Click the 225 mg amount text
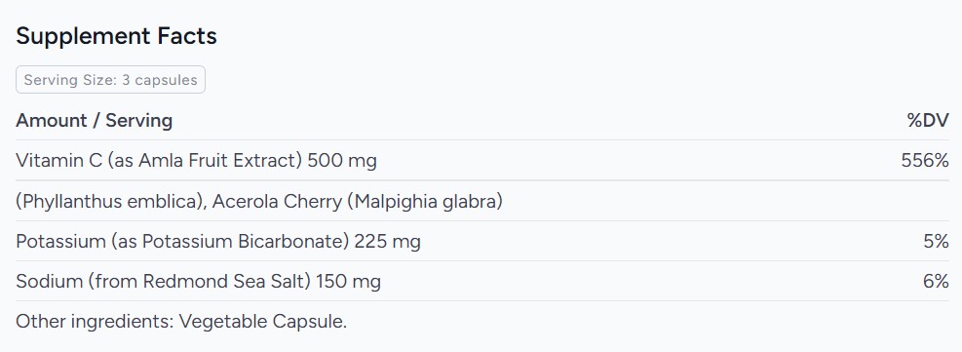 388,242
